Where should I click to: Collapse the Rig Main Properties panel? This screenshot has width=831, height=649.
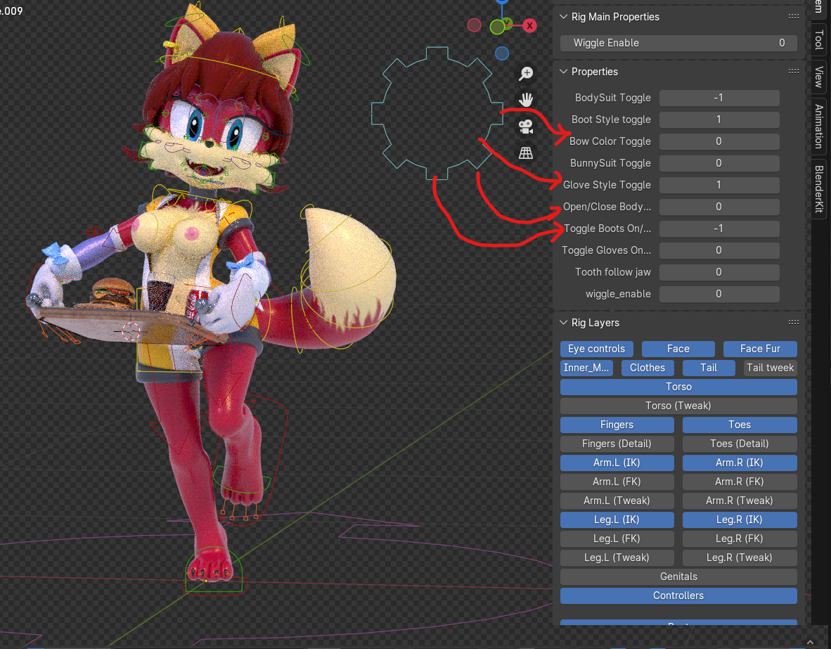point(563,16)
